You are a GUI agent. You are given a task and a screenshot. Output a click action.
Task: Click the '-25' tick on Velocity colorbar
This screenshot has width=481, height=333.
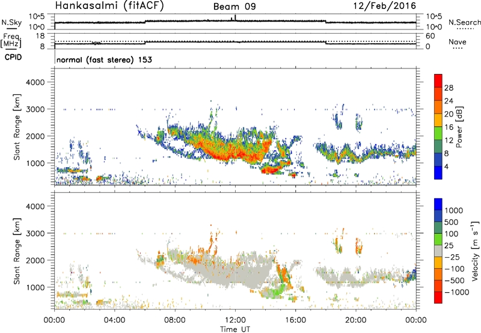tap(452, 257)
